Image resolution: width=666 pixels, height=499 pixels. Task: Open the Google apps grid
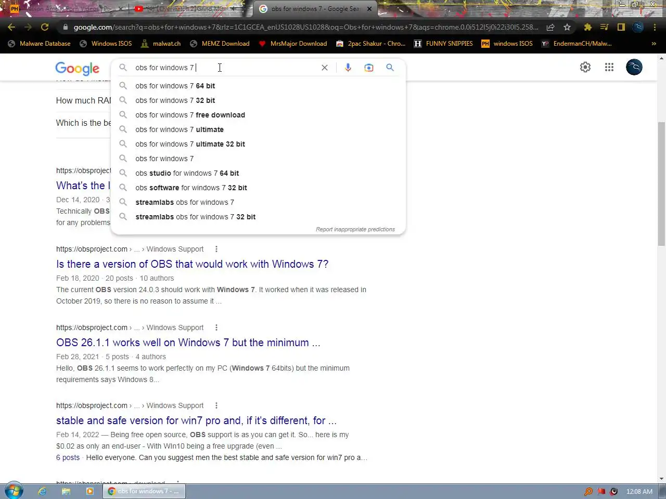609,67
